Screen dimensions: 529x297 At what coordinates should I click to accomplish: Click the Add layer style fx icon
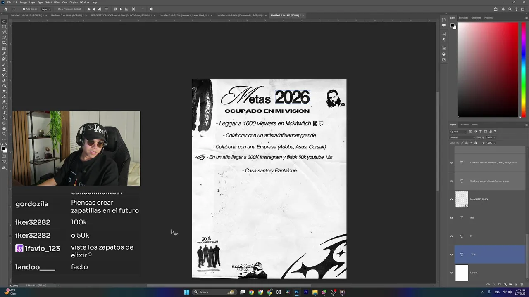(x=493, y=284)
